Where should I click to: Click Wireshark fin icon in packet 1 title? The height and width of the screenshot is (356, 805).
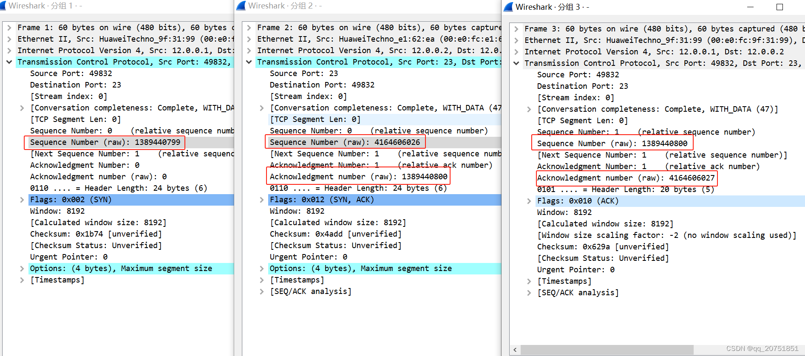coord(3,6)
